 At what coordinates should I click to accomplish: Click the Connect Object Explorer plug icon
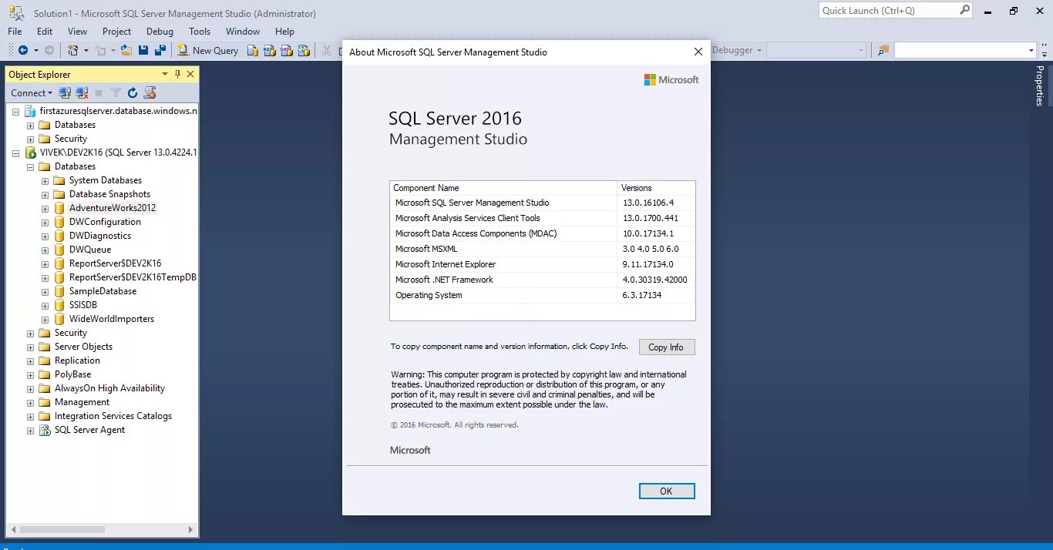(x=65, y=92)
